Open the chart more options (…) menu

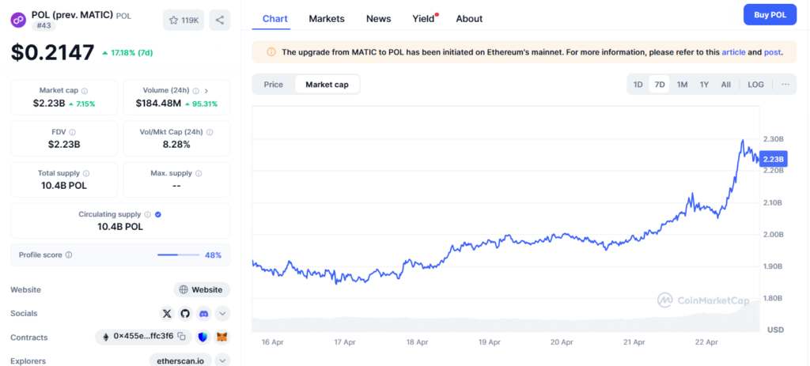tap(785, 85)
